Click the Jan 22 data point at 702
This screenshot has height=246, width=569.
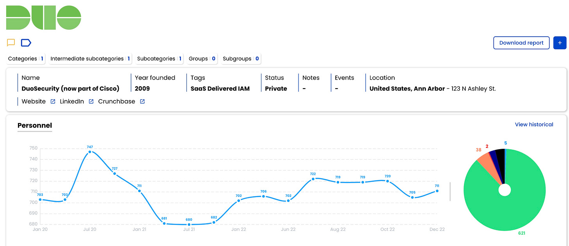coord(239,200)
